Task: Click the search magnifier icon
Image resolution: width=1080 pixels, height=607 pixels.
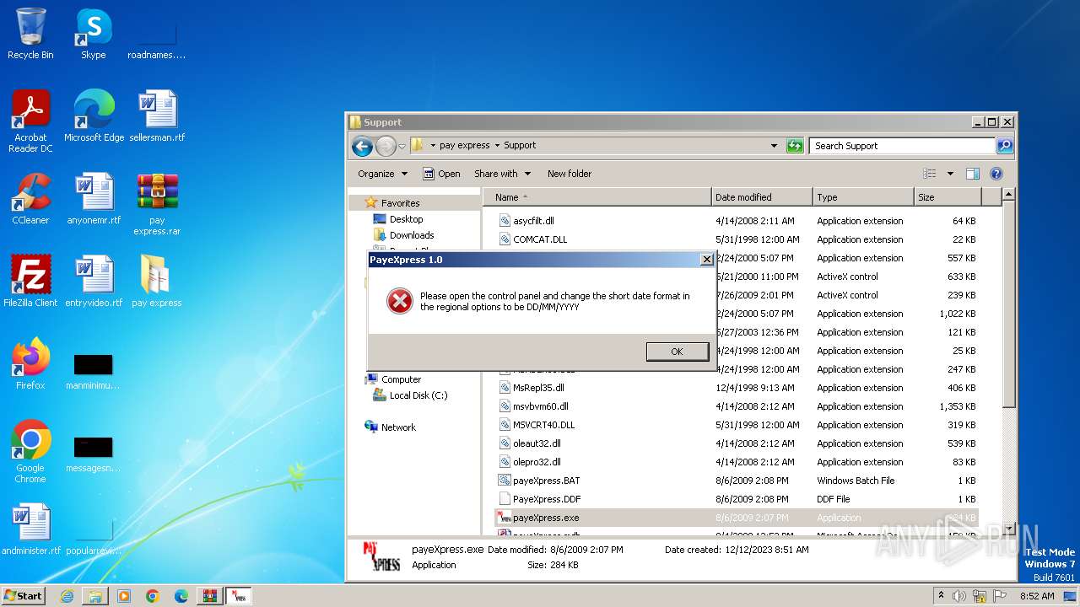Action: click(x=1004, y=146)
